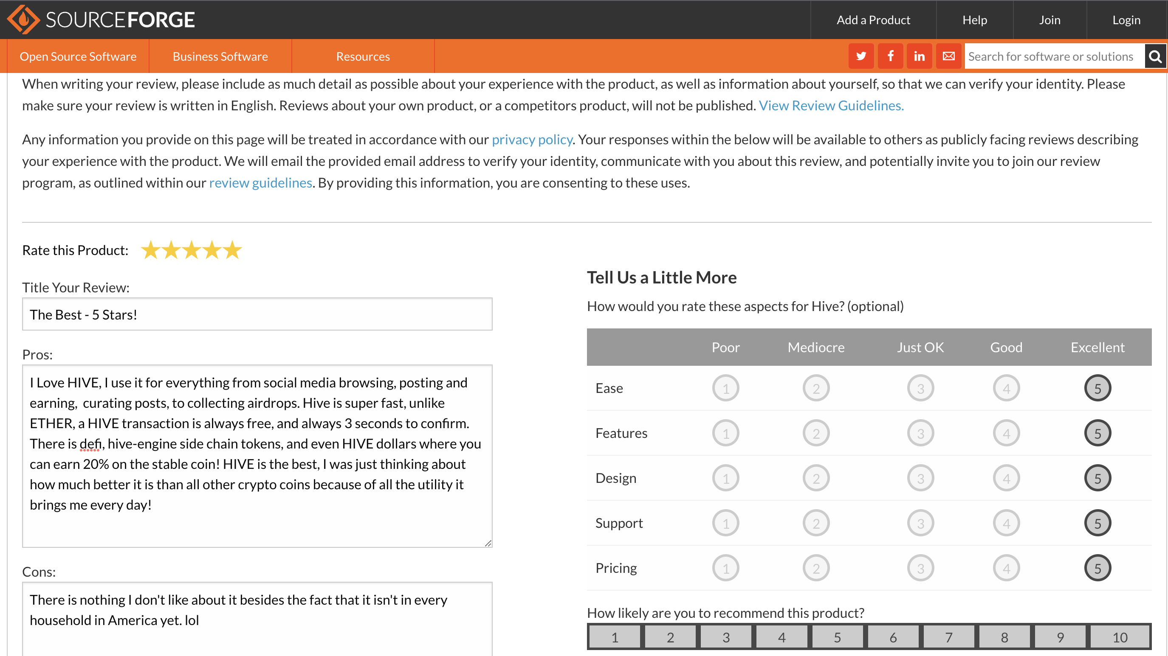The image size is (1168, 656).
Task: Select the third rating star
Action: coord(192,250)
